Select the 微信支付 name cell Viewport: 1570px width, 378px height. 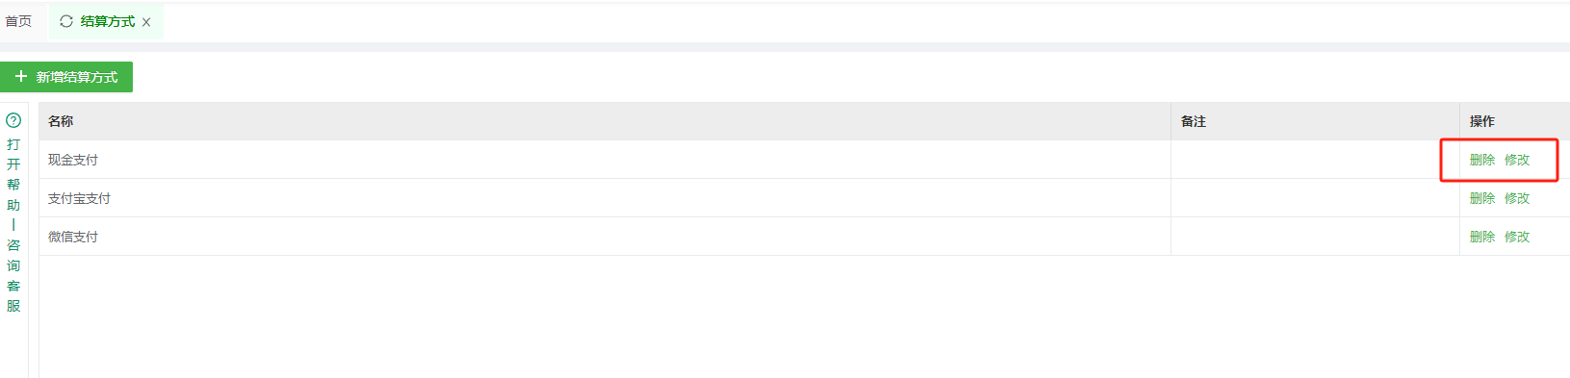605,237
